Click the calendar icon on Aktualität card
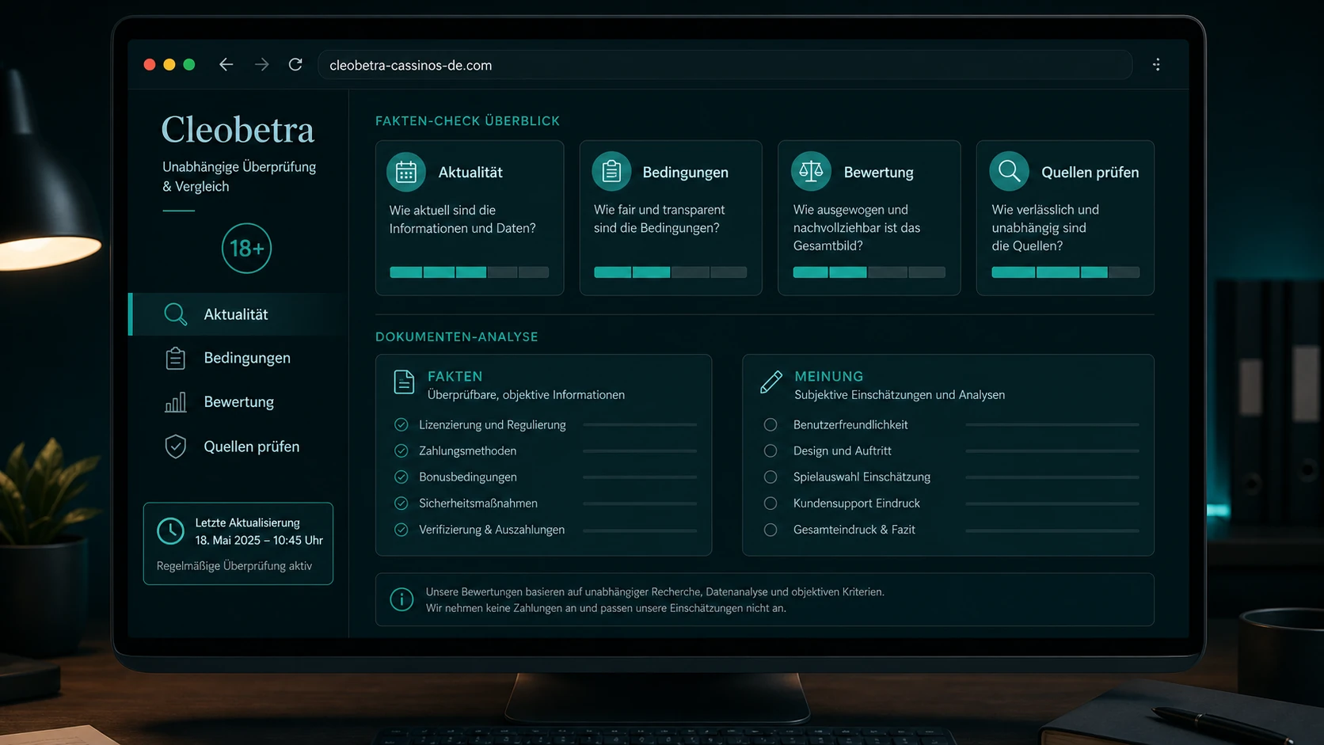This screenshot has width=1324, height=745. [x=406, y=172]
